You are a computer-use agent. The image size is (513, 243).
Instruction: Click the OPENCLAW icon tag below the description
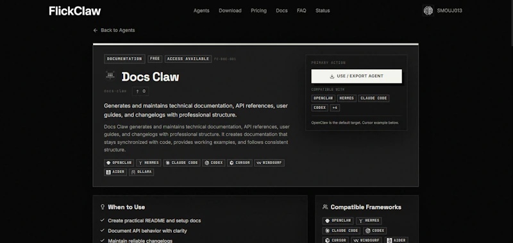[x=119, y=163]
